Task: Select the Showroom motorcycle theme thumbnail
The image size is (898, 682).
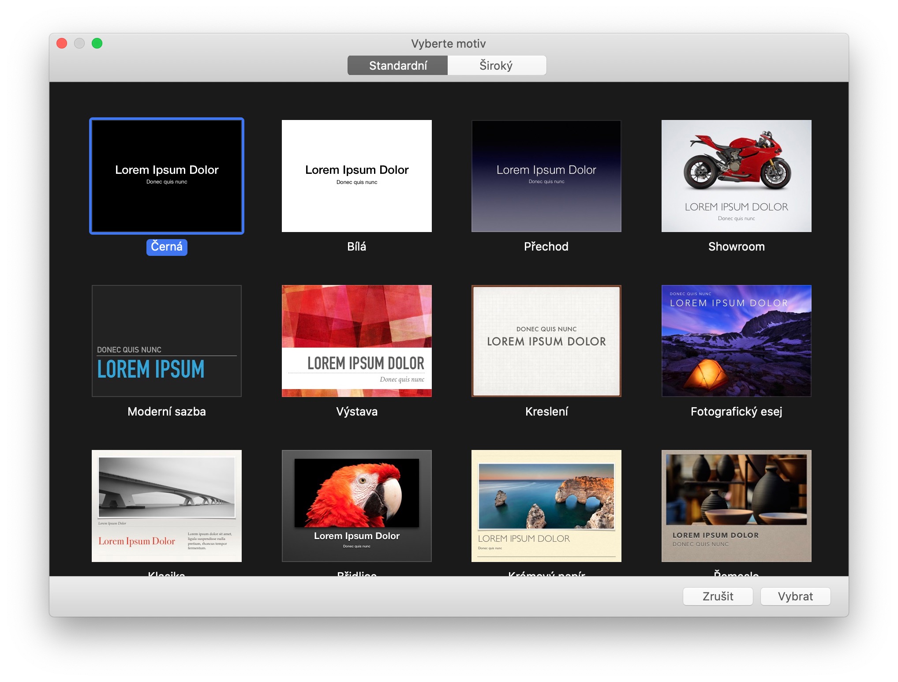Action: pyautogui.click(x=736, y=176)
